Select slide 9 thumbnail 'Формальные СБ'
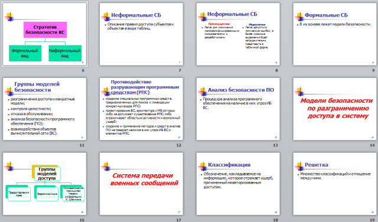Image resolution: width=378 pixels, height=222 pixels. [335, 34]
